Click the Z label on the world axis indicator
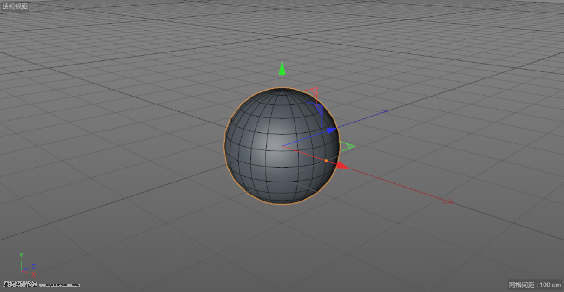Screen dimensions: 564x292 click(x=33, y=267)
